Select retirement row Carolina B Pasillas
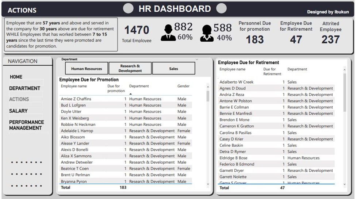Viewport: 356px width, 199px height. click(x=276, y=133)
